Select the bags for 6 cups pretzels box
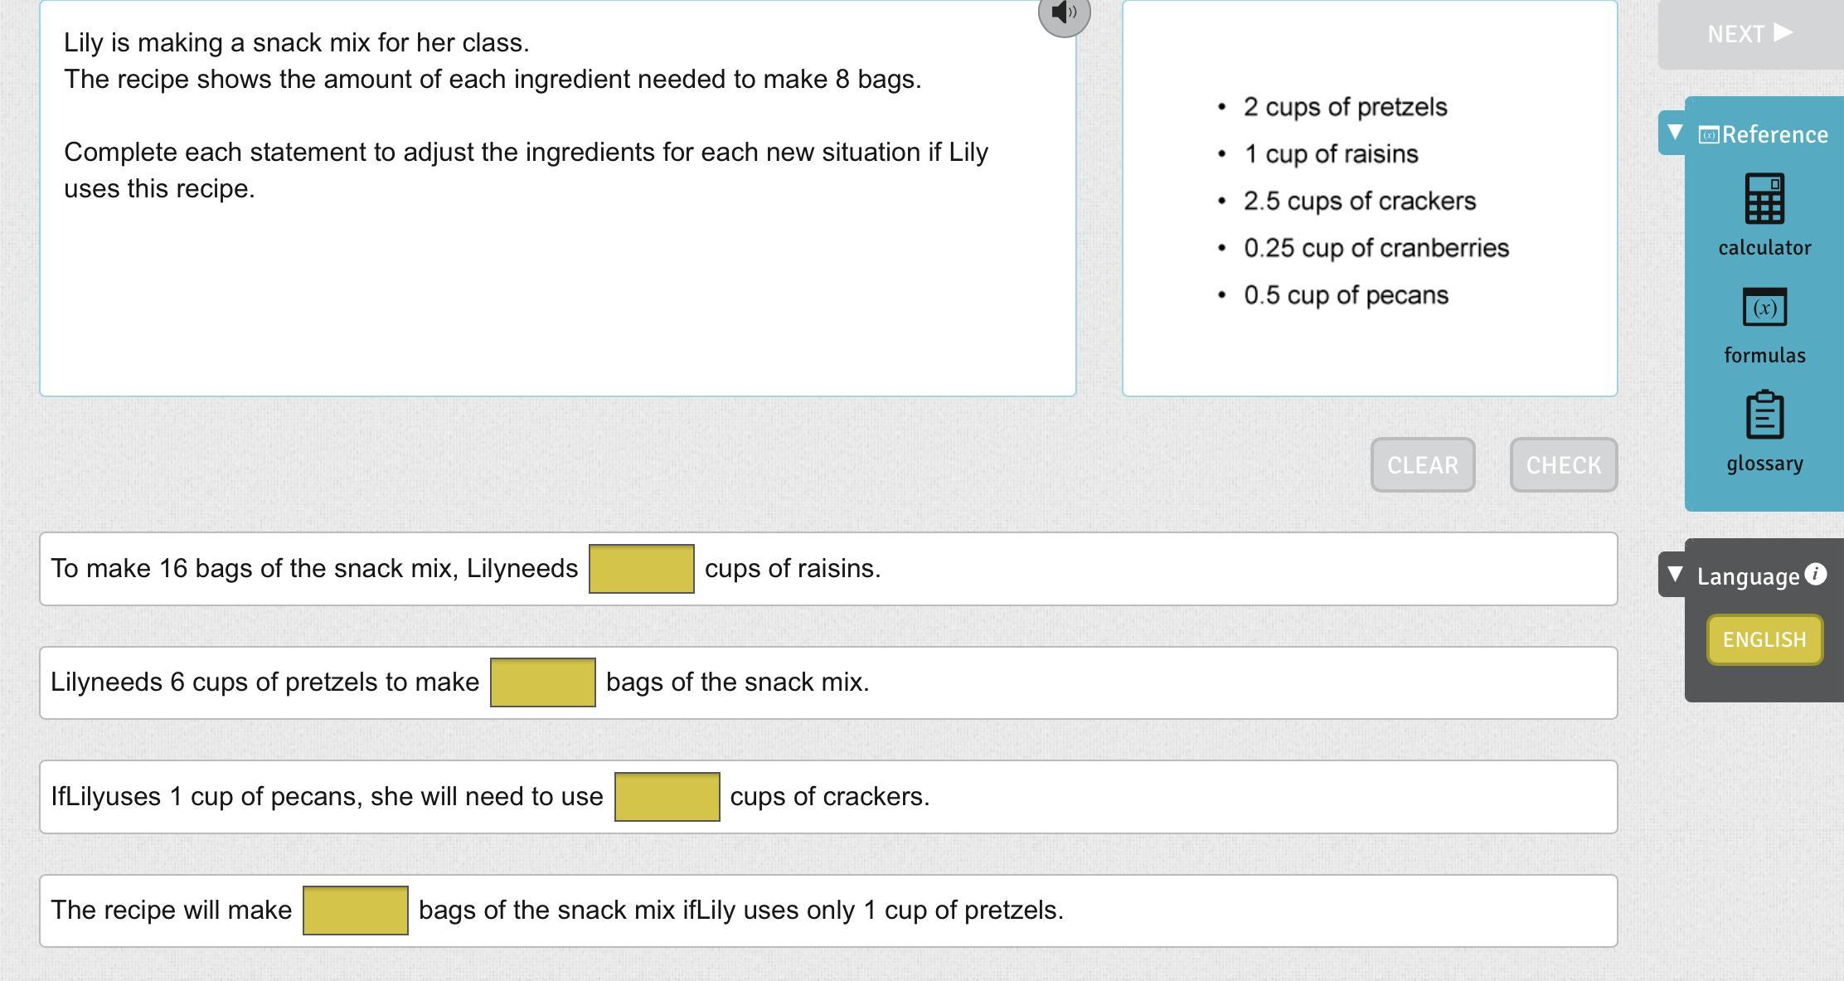1844x981 pixels. [542, 682]
